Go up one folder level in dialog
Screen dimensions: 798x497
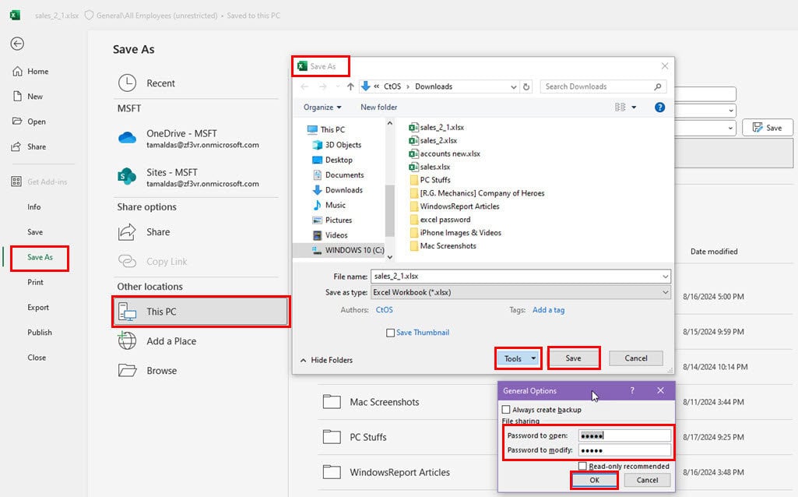(x=350, y=86)
